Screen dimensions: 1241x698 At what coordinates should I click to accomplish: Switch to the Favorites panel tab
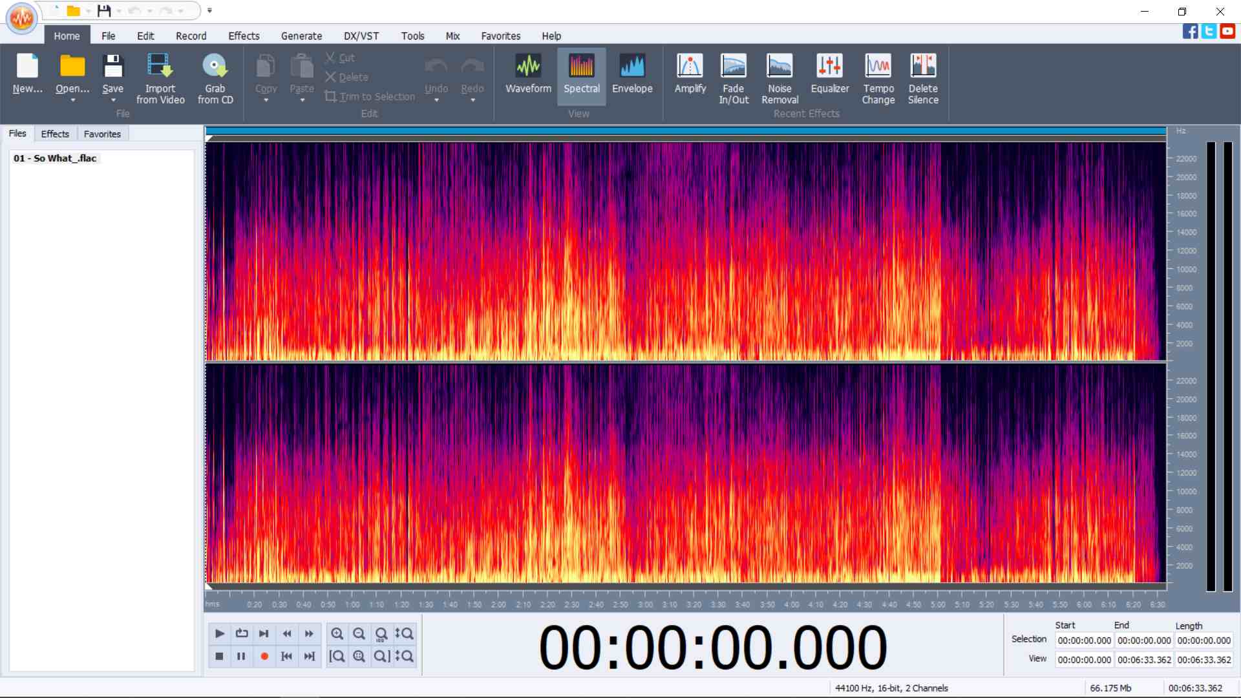click(x=102, y=134)
